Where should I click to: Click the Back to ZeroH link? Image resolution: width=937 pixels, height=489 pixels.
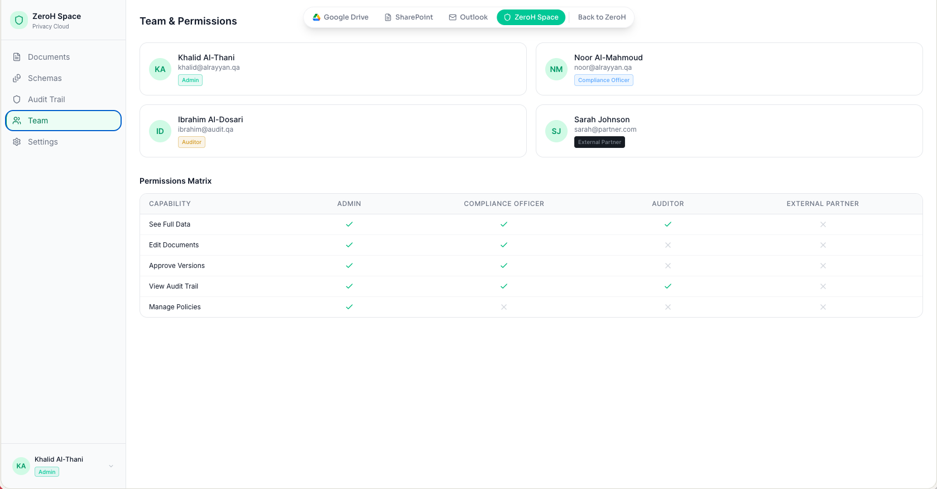tap(602, 17)
